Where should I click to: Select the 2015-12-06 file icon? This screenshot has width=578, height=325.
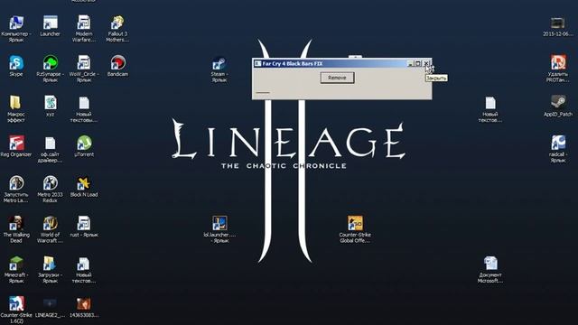[558, 23]
